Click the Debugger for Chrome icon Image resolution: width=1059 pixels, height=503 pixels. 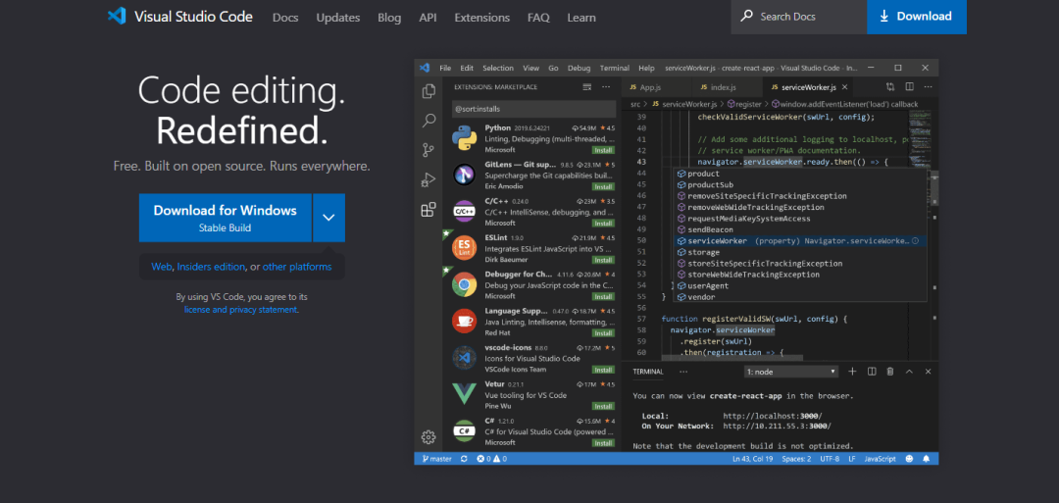pyautogui.click(x=465, y=285)
